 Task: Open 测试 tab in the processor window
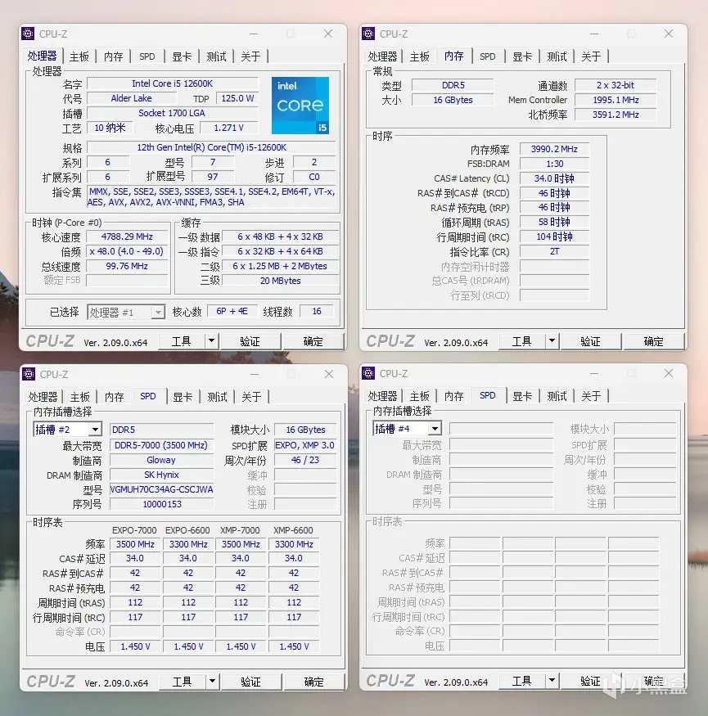[x=216, y=56]
